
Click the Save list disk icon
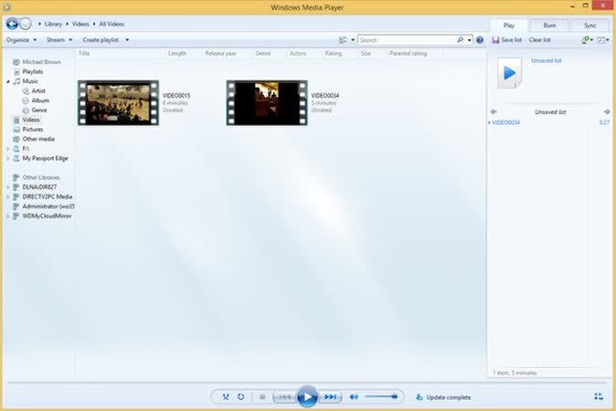(495, 40)
